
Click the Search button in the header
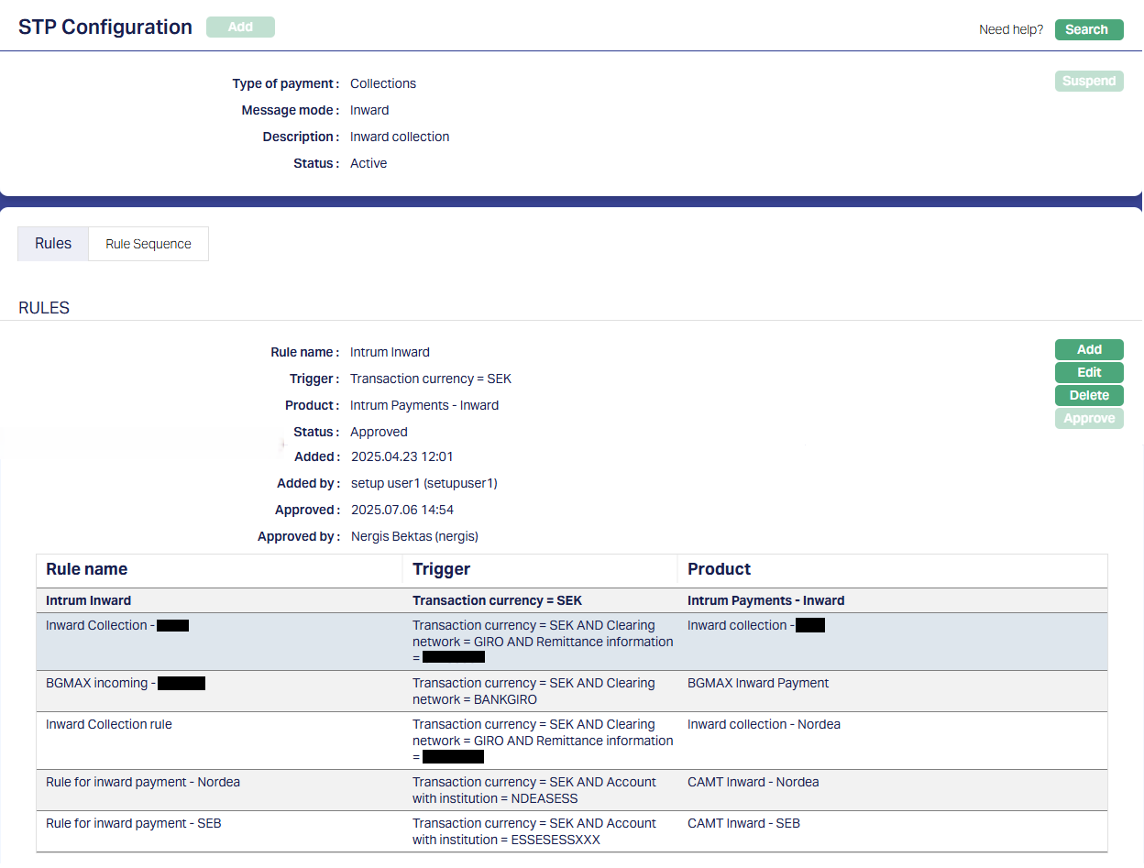click(1088, 29)
